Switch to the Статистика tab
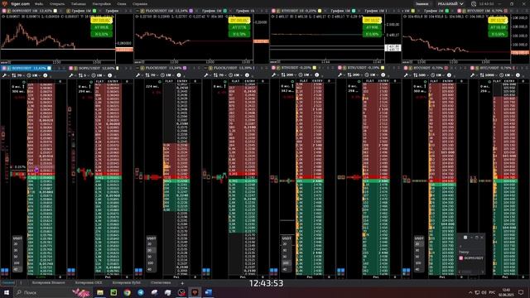 point(161,283)
